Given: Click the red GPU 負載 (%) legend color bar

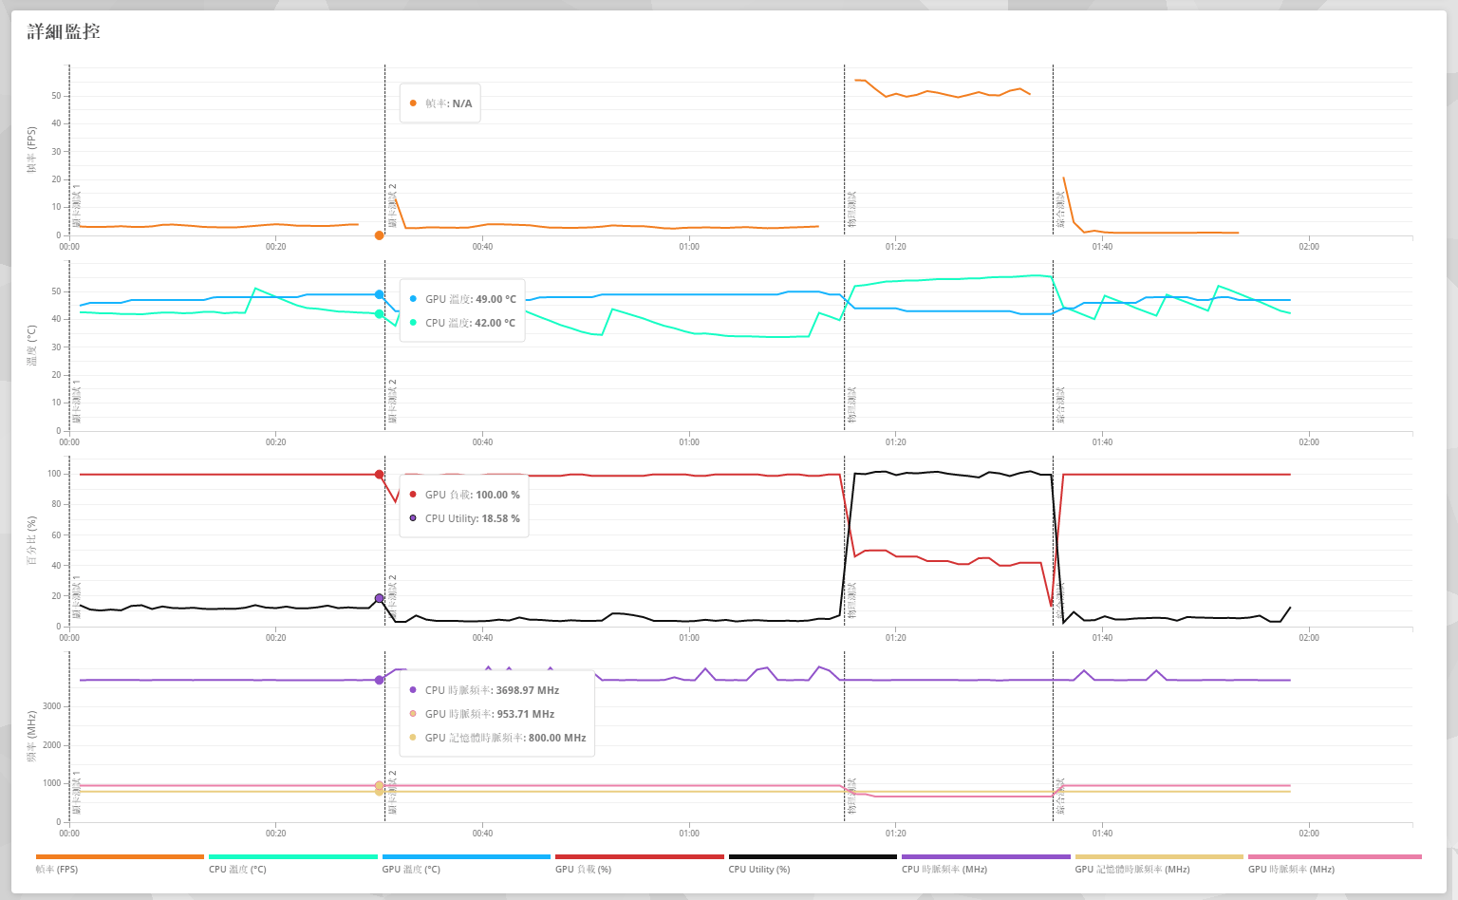Looking at the screenshot, I should pos(639,856).
